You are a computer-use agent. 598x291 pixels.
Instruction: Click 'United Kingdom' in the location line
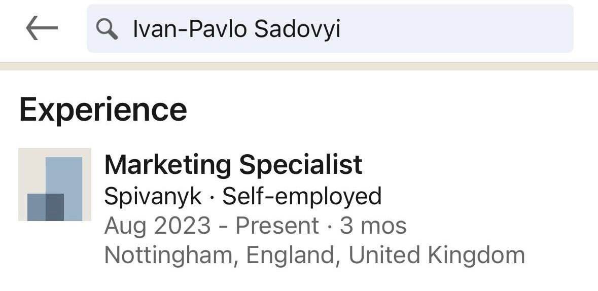coord(436,255)
